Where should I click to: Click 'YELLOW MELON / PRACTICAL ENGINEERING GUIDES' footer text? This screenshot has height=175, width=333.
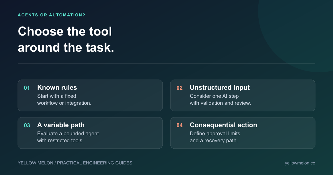coord(75,163)
